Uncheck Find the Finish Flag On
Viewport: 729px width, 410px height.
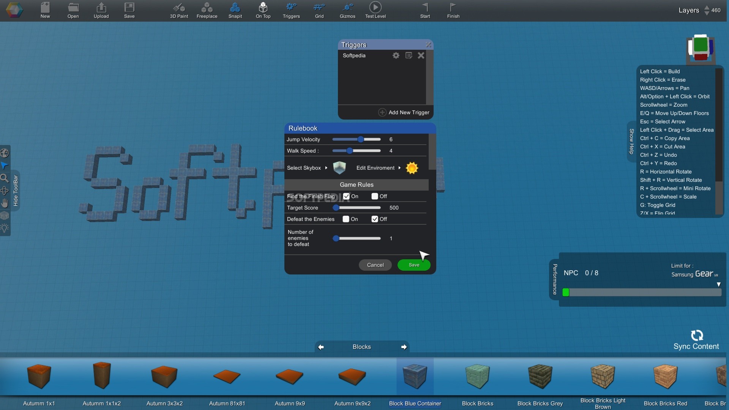coord(346,196)
